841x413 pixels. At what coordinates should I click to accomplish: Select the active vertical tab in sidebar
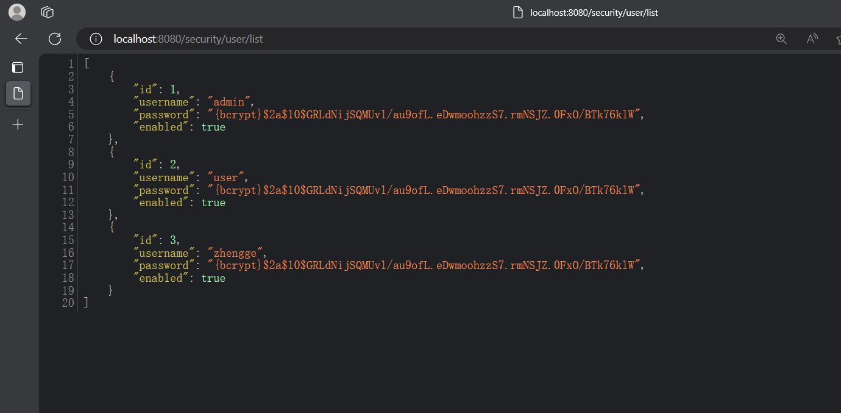click(18, 93)
